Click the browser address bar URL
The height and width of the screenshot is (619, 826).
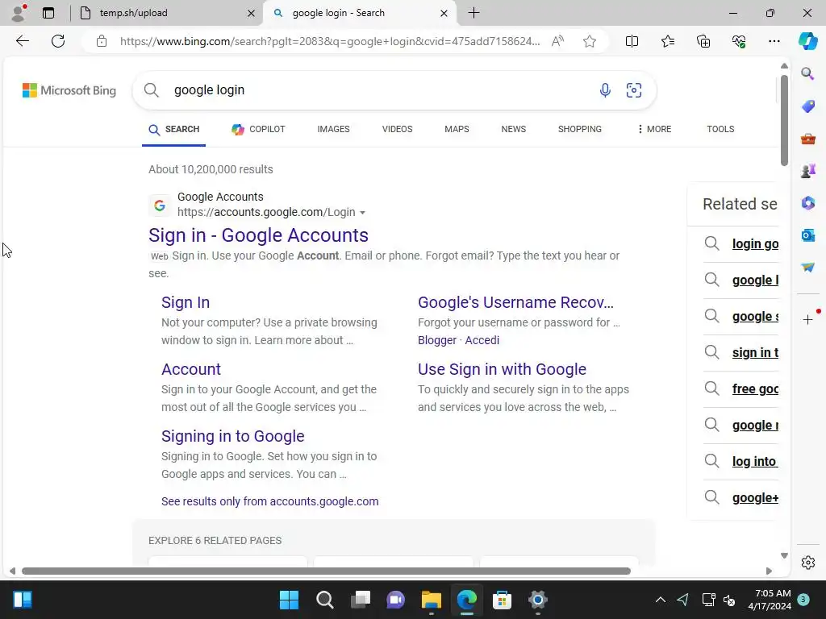click(330, 41)
